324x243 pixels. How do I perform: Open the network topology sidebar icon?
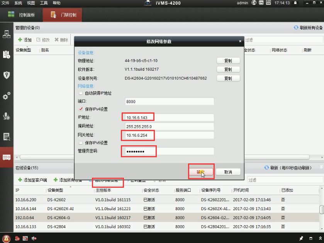pyautogui.click(x=7, y=34)
